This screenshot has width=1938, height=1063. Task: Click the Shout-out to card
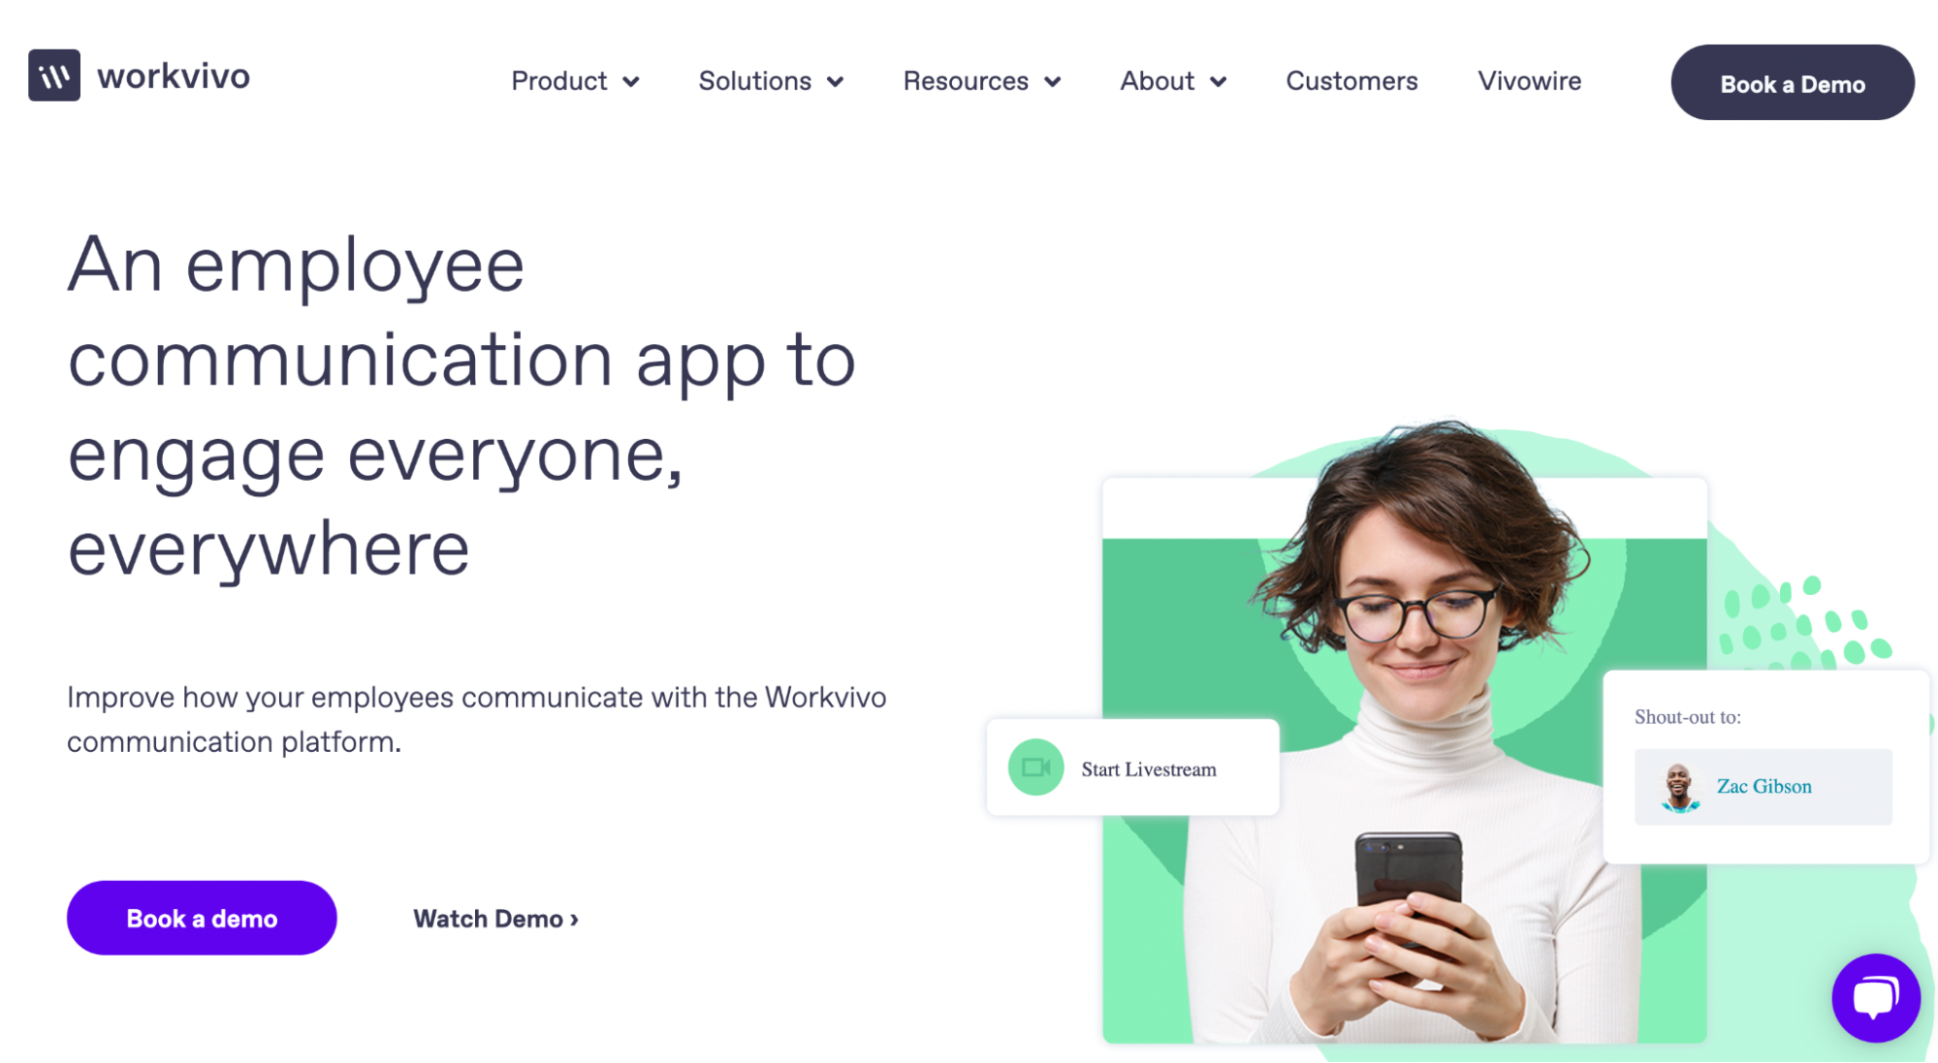1765,766
